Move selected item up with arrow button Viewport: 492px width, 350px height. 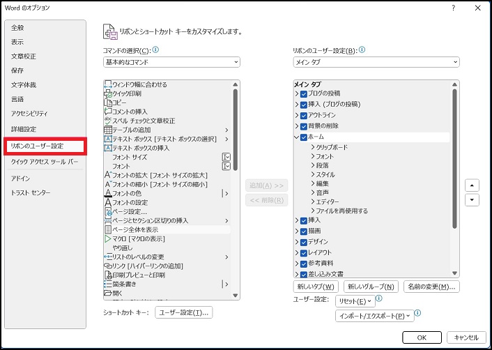(x=472, y=185)
